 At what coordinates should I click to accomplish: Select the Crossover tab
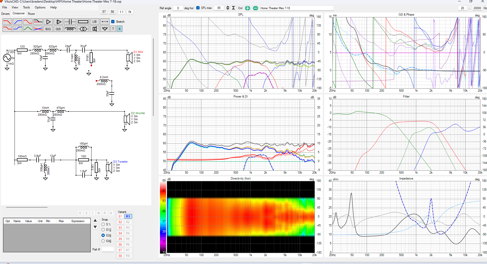(x=19, y=14)
